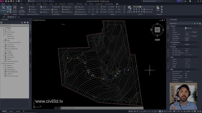Image resolution: width=202 pixels, height=113 pixels.
Task: Switch to the Layout1 tab
Action: [11, 111]
